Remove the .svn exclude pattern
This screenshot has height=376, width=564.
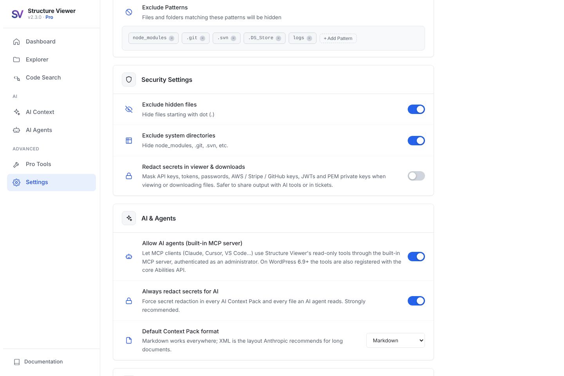click(x=233, y=38)
